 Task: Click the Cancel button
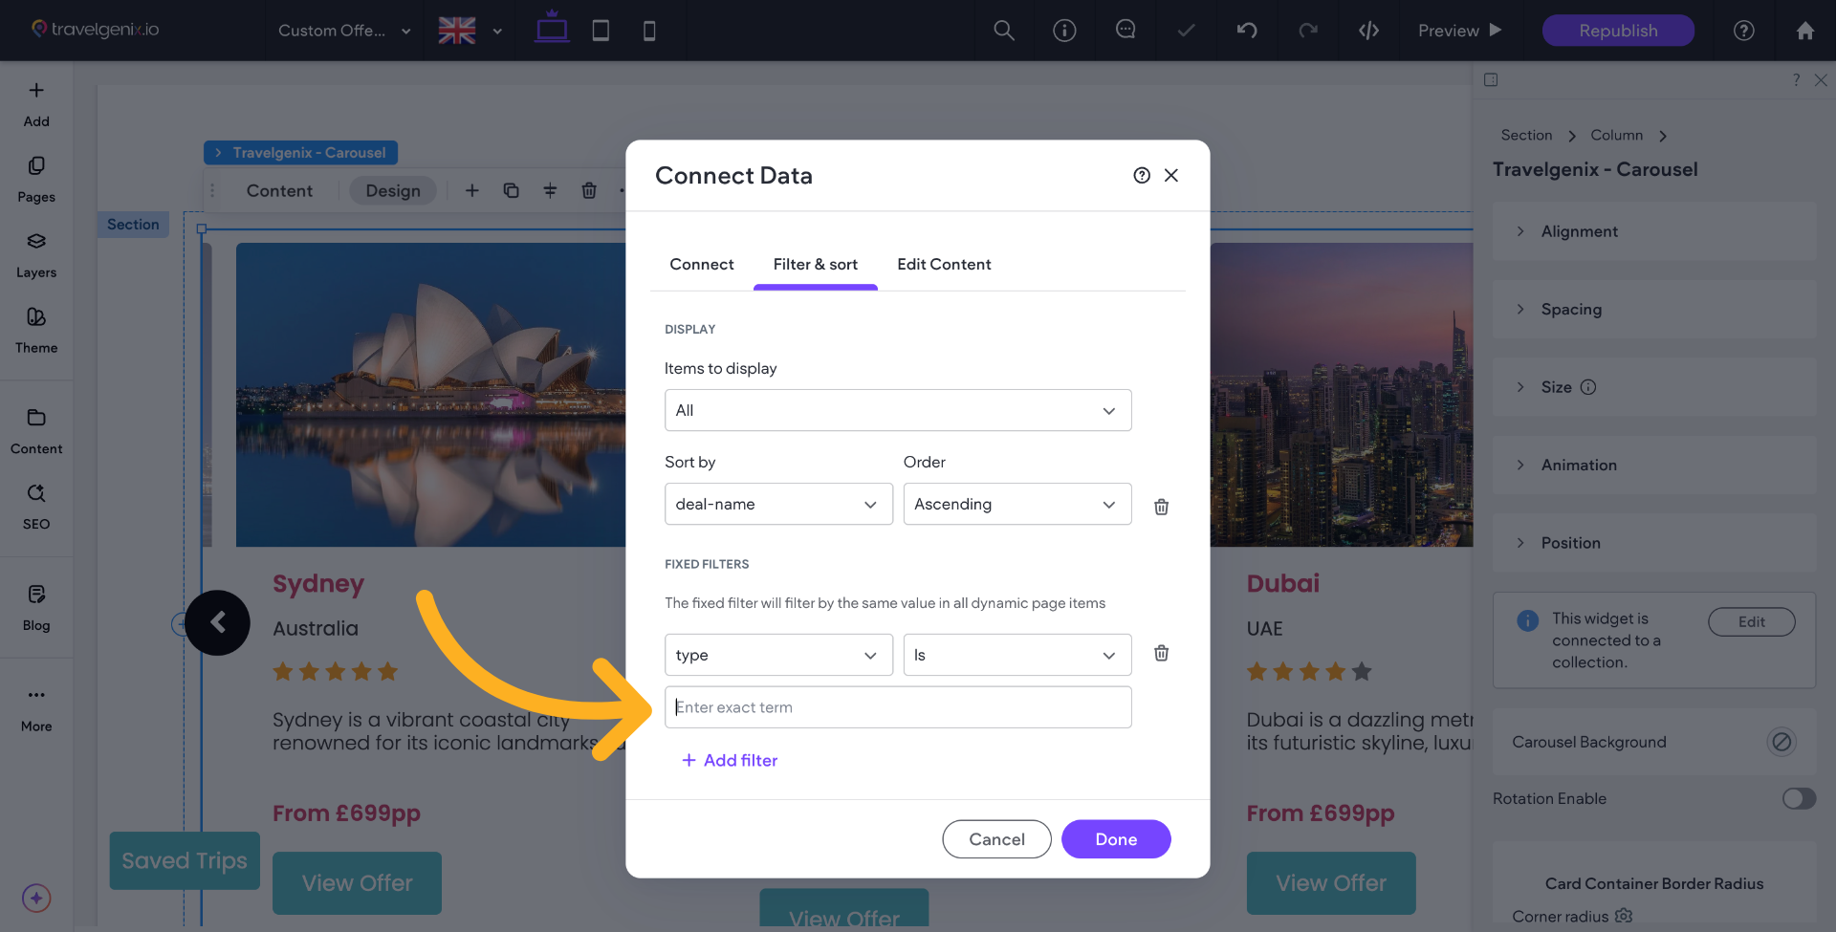tap(996, 839)
